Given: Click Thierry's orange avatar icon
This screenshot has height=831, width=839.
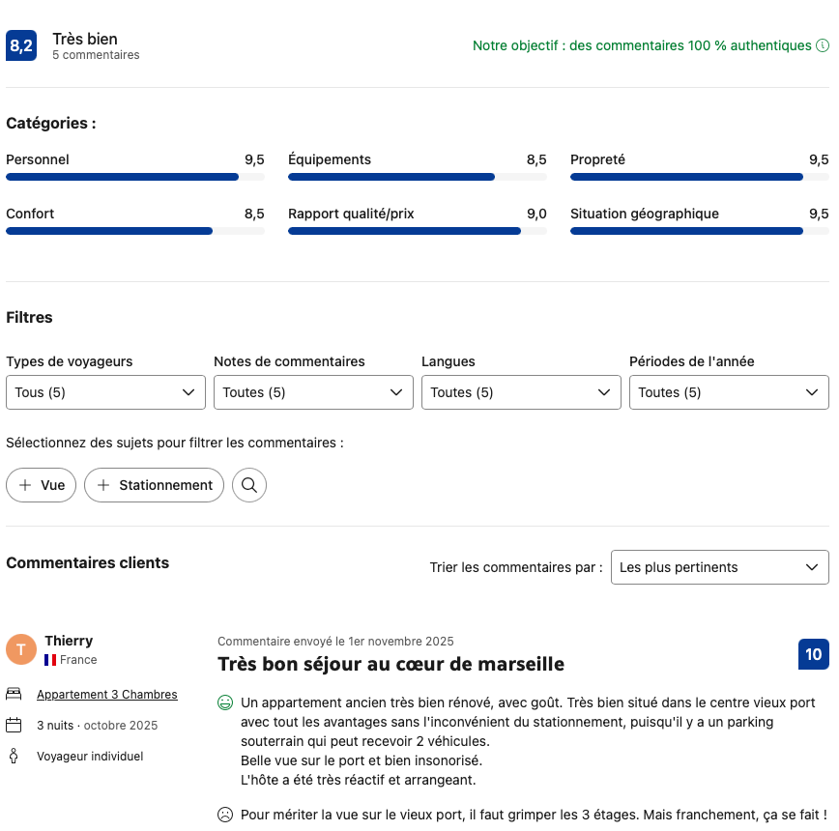Looking at the screenshot, I should (x=21, y=649).
